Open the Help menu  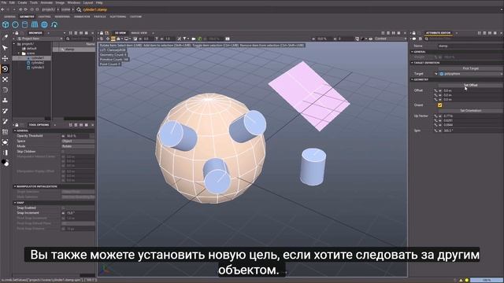tap(99, 2)
